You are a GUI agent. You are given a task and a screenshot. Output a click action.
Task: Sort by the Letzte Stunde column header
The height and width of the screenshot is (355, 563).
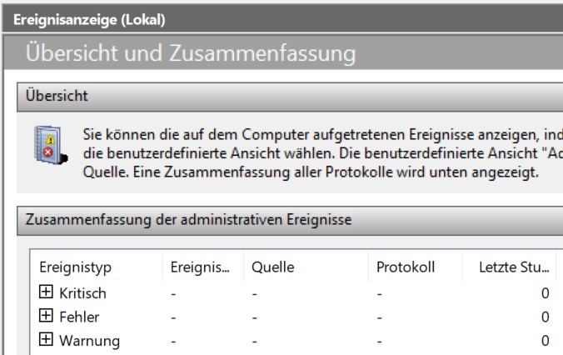click(x=513, y=268)
